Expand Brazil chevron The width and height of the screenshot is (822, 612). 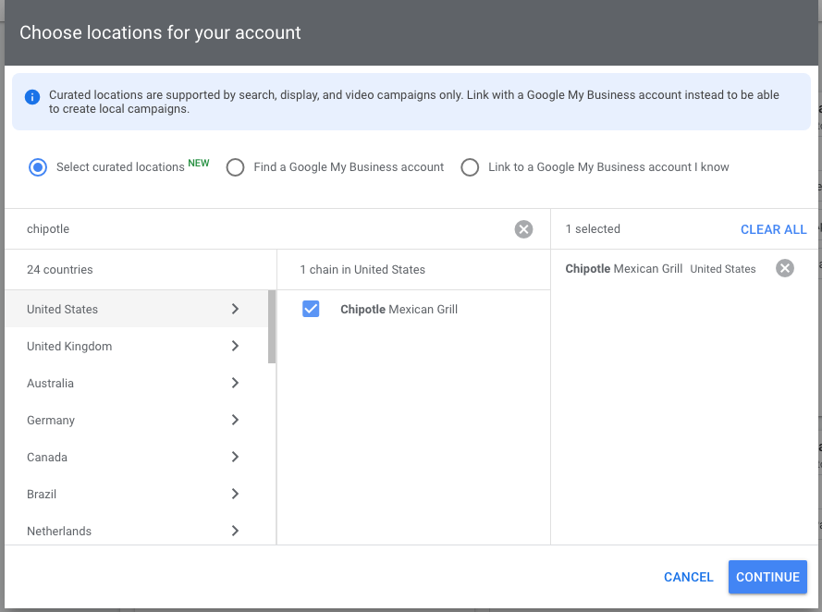[x=235, y=494]
